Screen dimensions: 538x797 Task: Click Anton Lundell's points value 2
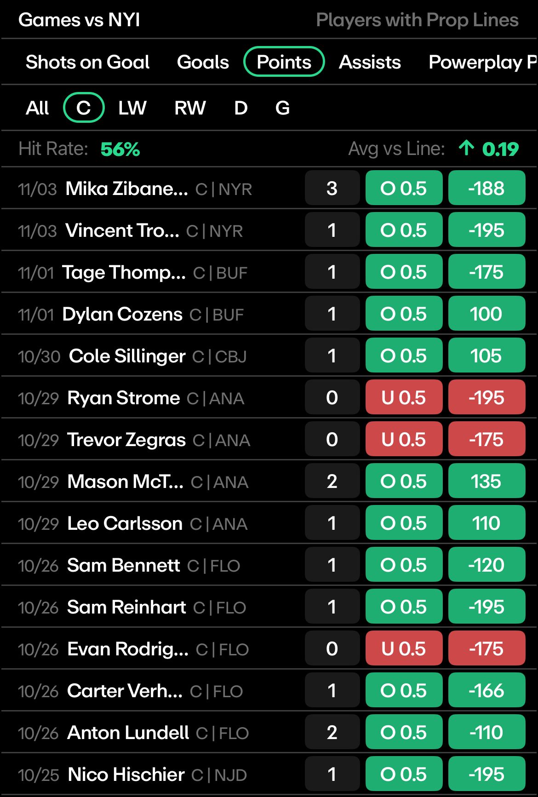click(332, 732)
